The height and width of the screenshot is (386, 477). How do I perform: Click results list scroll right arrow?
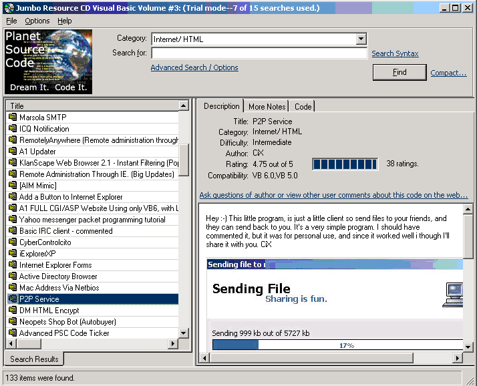pyautogui.click(x=173, y=343)
